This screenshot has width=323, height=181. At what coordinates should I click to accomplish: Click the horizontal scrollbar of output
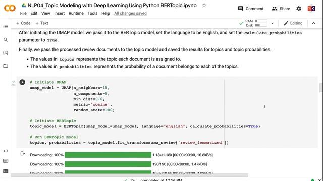[x=129, y=175]
